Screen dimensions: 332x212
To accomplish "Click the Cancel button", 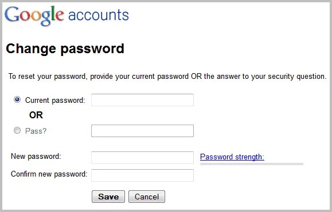I will [x=147, y=197].
